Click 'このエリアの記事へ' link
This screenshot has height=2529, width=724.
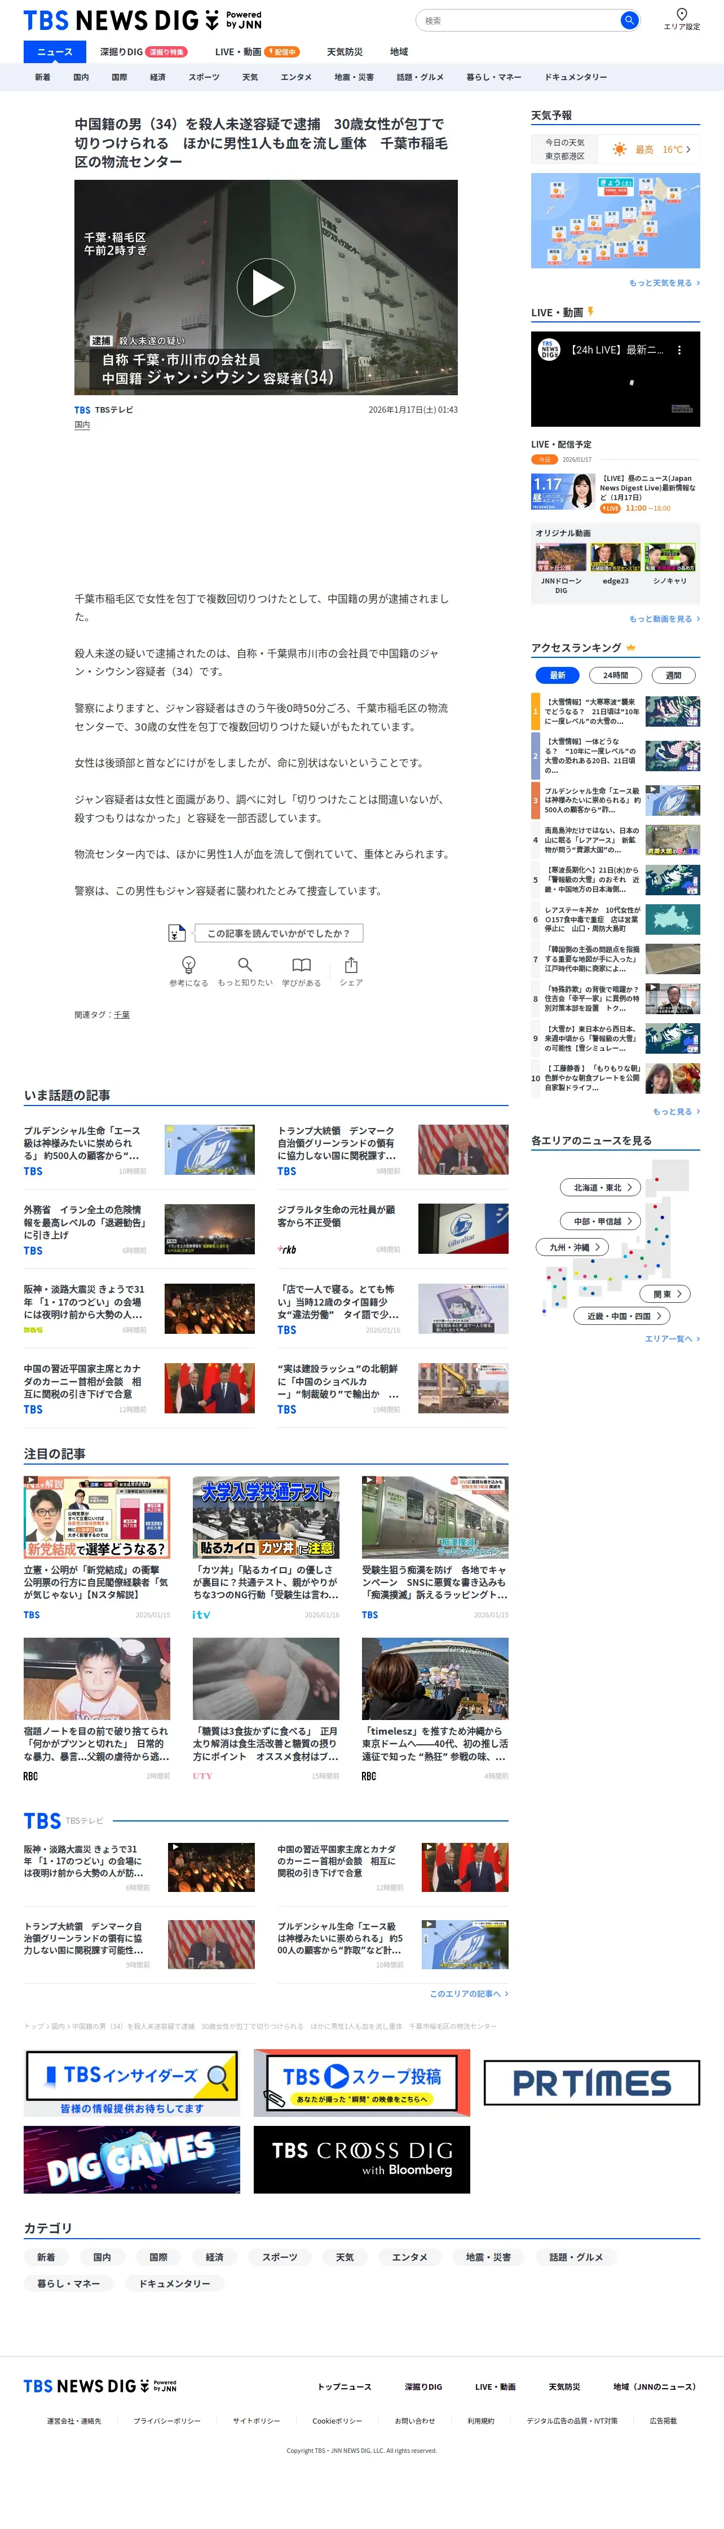point(469,1993)
